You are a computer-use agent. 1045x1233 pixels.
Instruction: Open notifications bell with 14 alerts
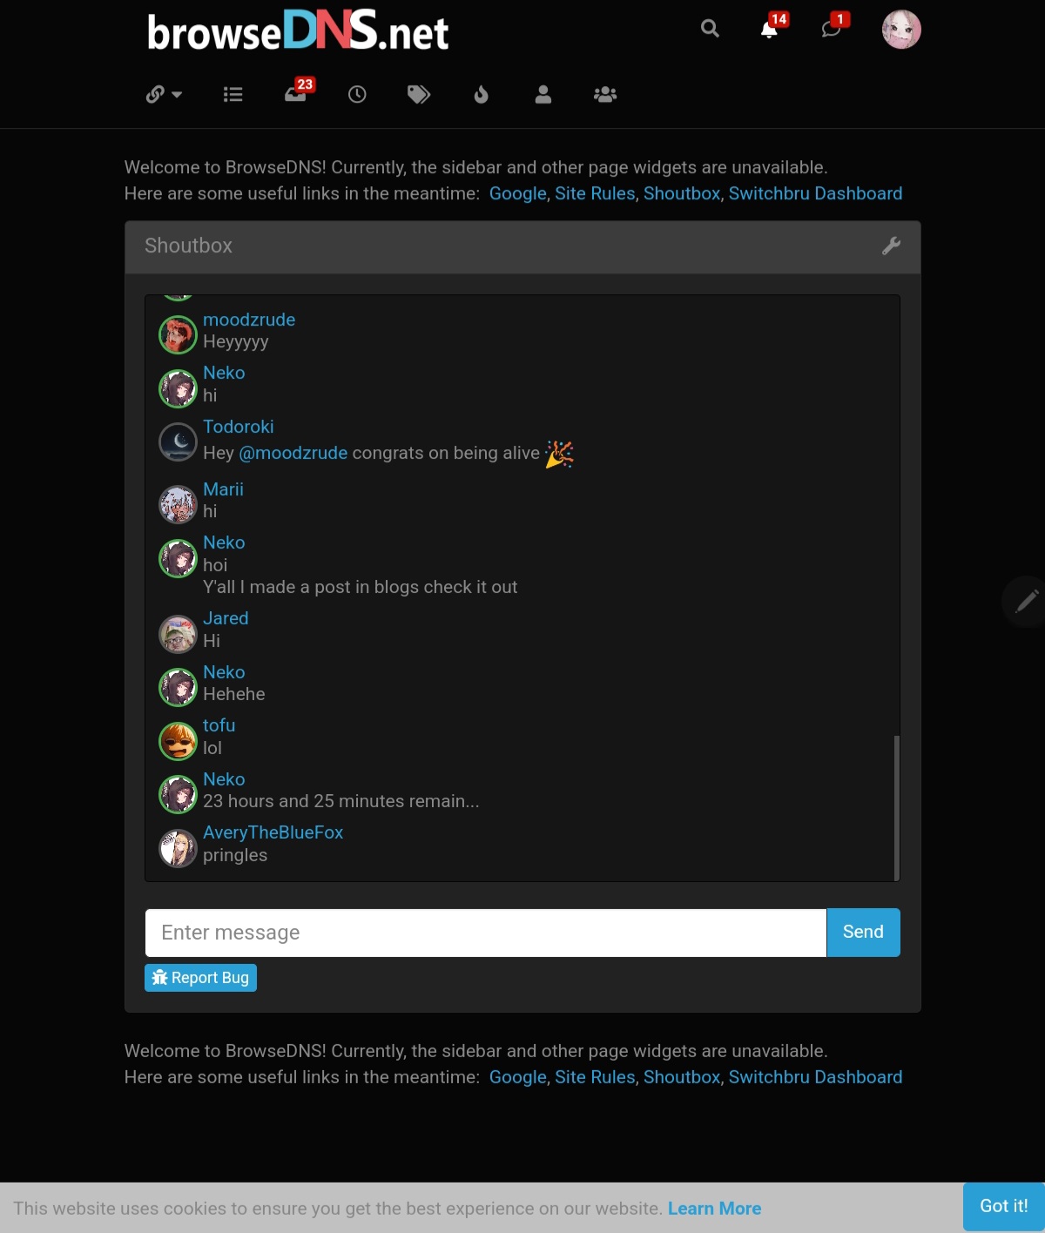770,29
